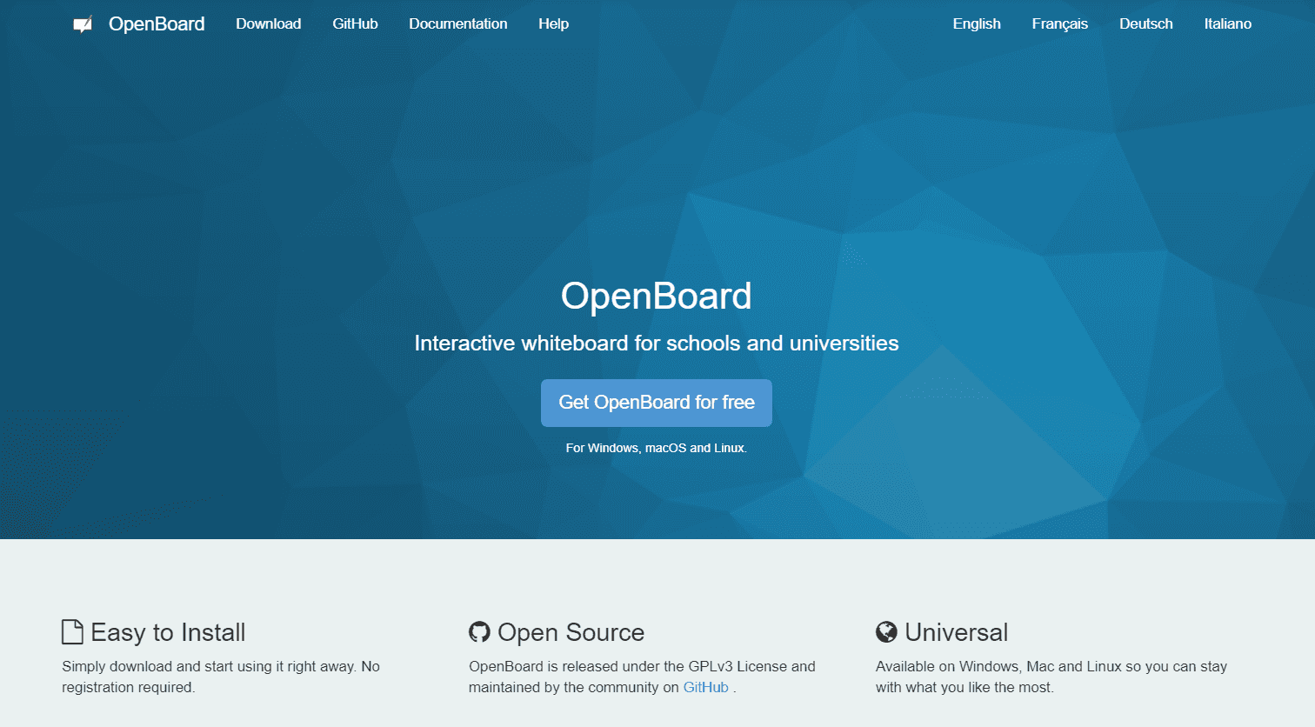Switch language to Italiano
The image size is (1315, 727).
(1228, 24)
